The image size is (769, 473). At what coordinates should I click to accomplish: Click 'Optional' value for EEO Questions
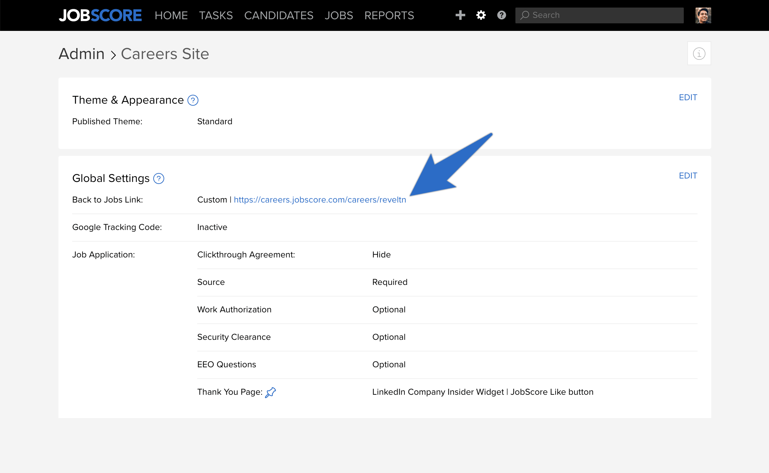(x=389, y=365)
